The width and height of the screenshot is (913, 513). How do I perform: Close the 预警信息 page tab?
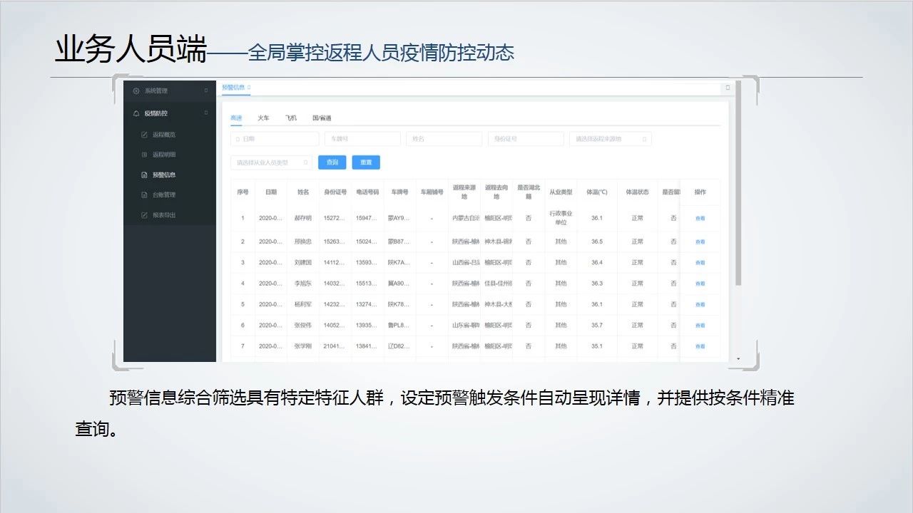(249, 88)
